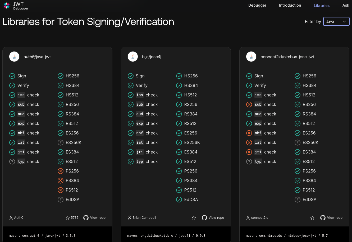Click the GitHub icon on the nimbus-jose-jwt card
Screen dimensions: 352x242
tap(323, 218)
